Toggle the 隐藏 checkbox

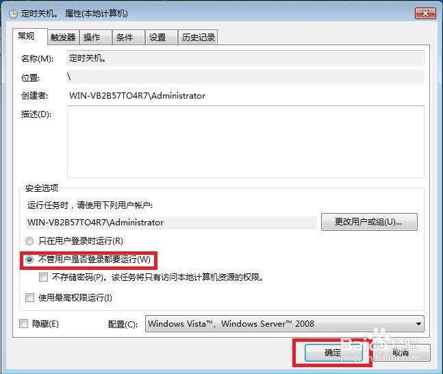(23, 324)
